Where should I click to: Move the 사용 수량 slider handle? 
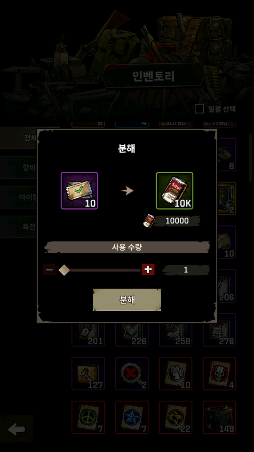pos(64,270)
